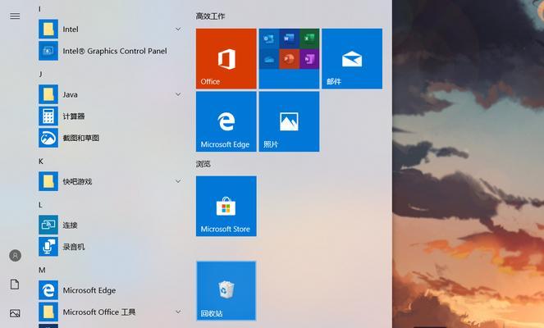Click the letter I index header
544x328 pixels.
click(x=39, y=9)
